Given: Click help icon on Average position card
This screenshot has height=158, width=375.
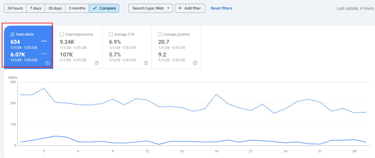Looking at the screenshot, I should [195, 63].
